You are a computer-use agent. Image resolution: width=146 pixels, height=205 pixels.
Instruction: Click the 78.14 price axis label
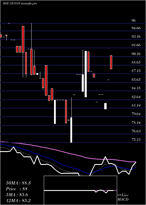point(136,123)
